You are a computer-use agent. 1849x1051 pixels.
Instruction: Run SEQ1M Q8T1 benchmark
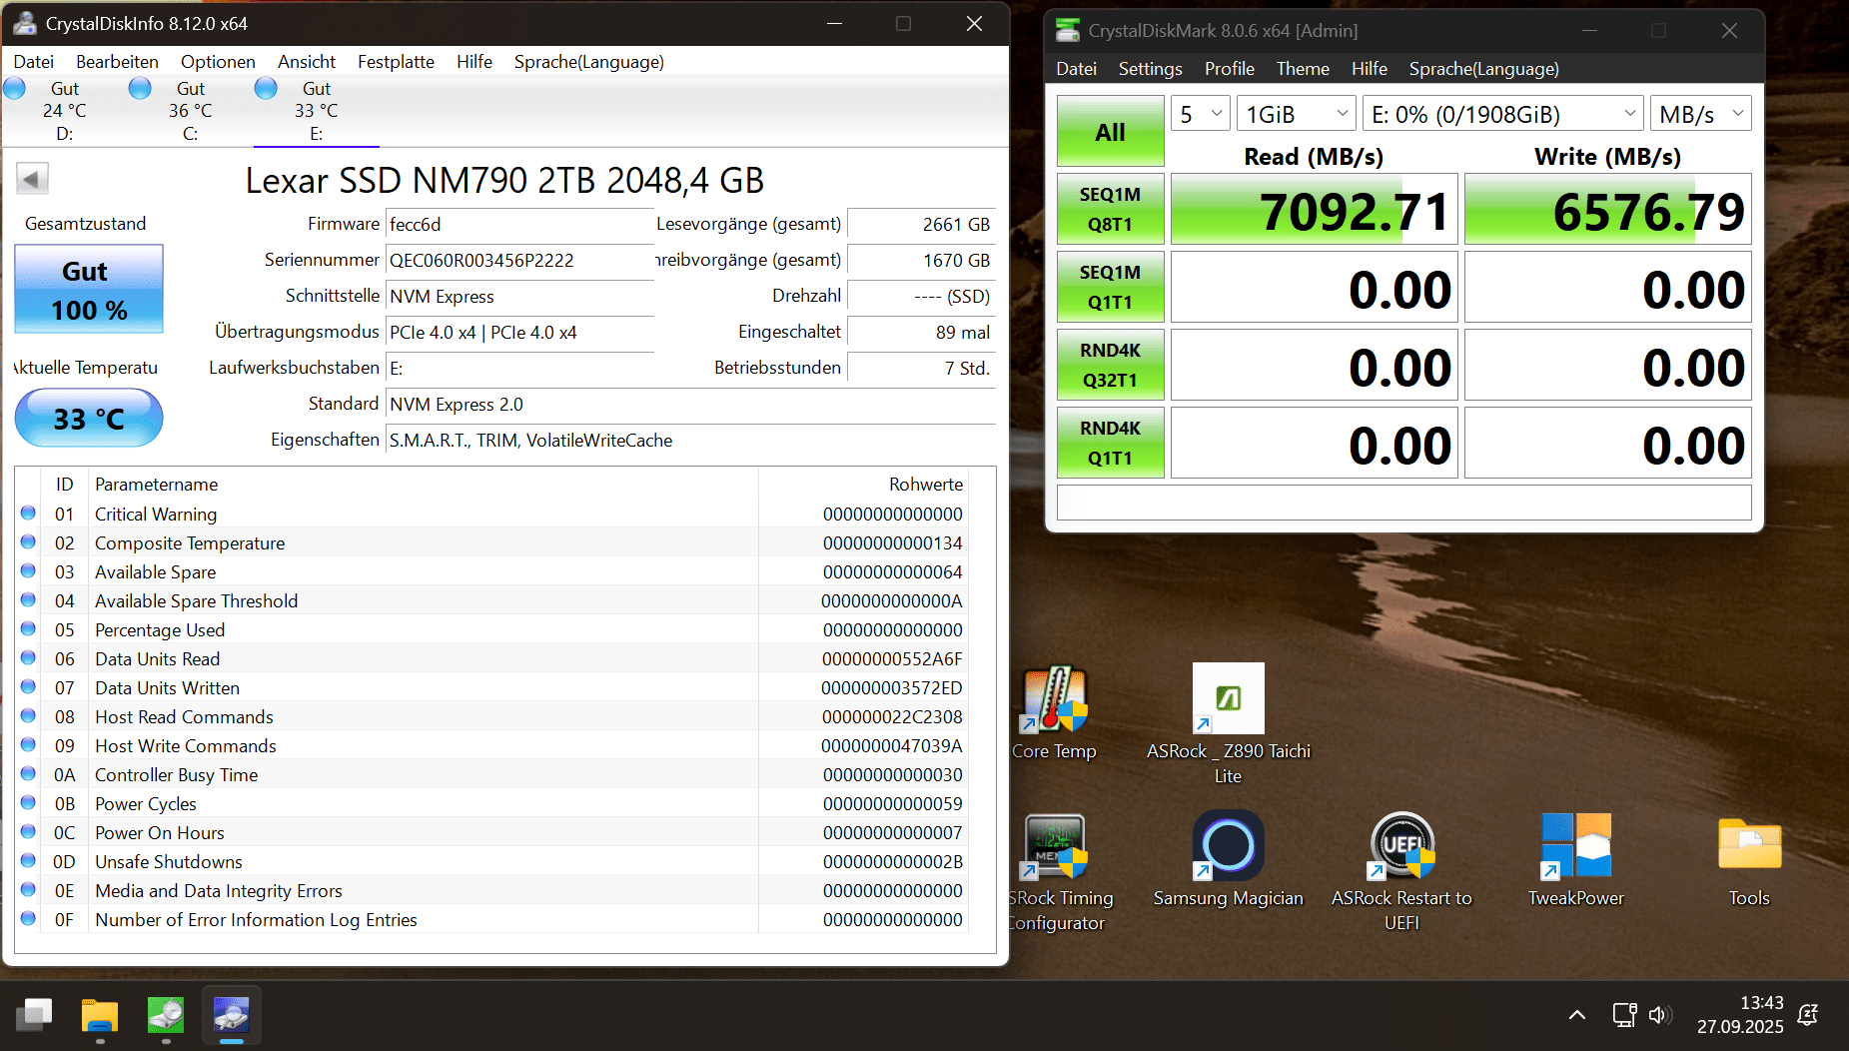click(x=1111, y=209)
